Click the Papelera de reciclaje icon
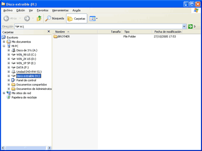Viewport: 202px width, 151px height. (x=9, y=97)
